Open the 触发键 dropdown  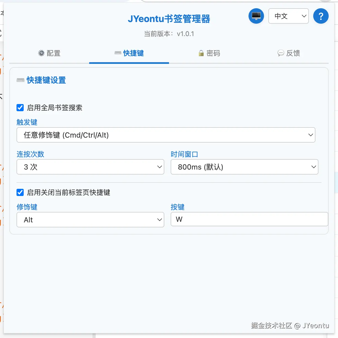click(166, 135)
